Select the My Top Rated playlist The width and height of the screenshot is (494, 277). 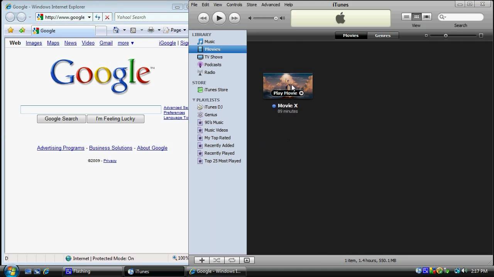click(218, 138)
